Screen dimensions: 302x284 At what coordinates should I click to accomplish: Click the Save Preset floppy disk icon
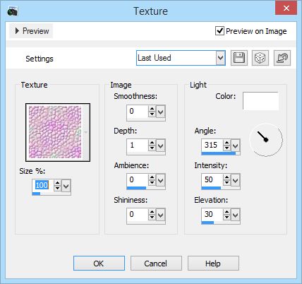[x=239, y=58]
